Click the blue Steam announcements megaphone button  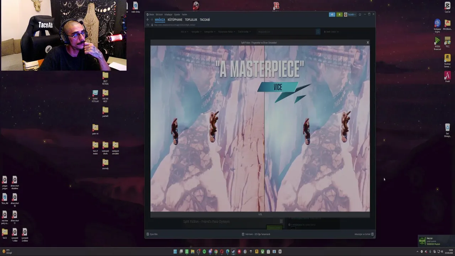pyautogui.click(x=332, y=15)
